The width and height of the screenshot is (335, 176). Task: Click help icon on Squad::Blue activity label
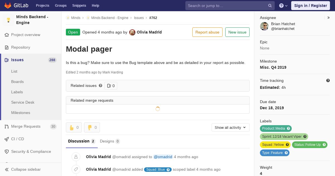168,170
